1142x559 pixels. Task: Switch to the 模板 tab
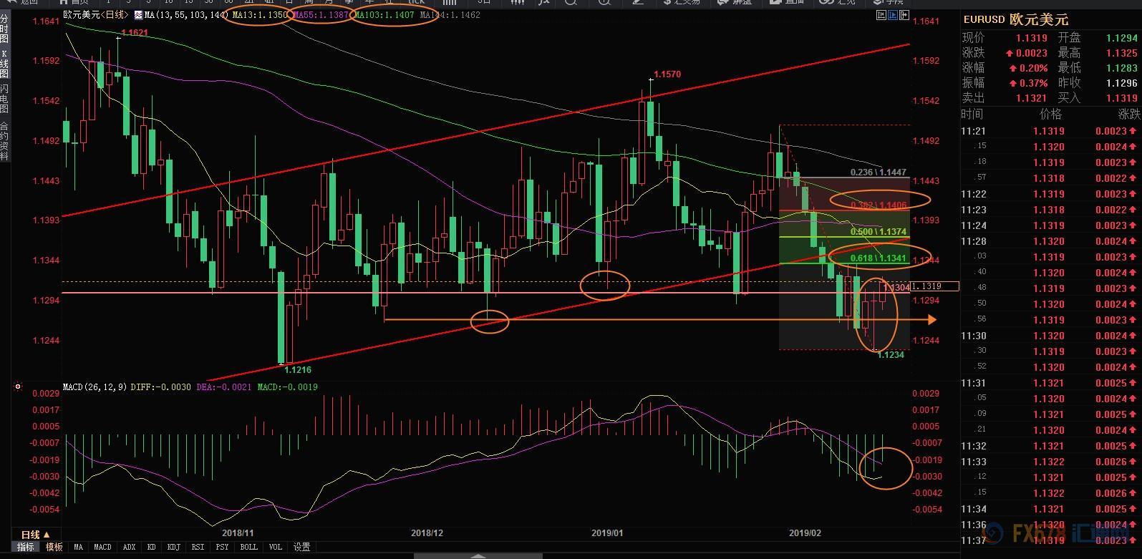click(x=54, y=547)
